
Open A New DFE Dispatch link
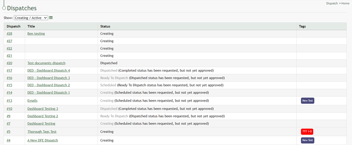click(43, 140)
